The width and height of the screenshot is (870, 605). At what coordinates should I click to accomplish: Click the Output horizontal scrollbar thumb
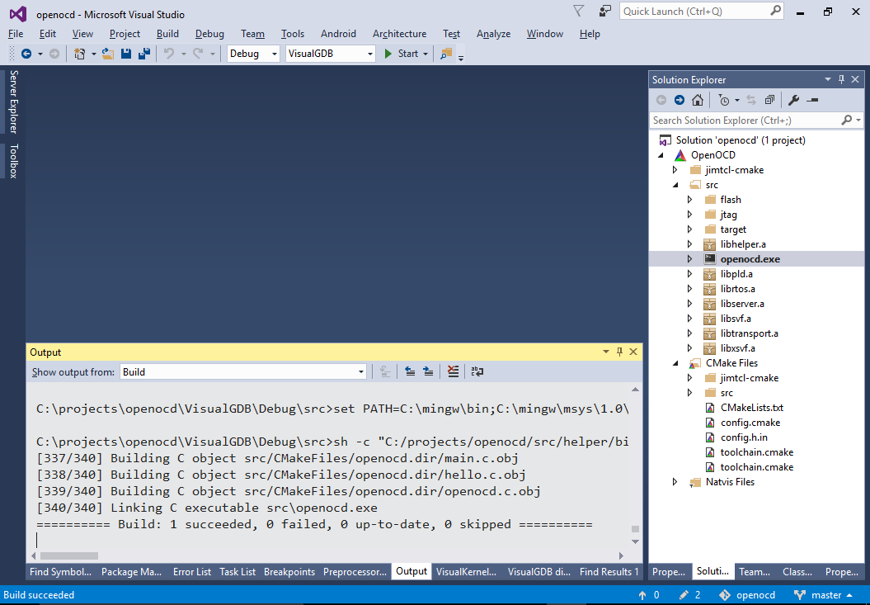click(69, 555)
